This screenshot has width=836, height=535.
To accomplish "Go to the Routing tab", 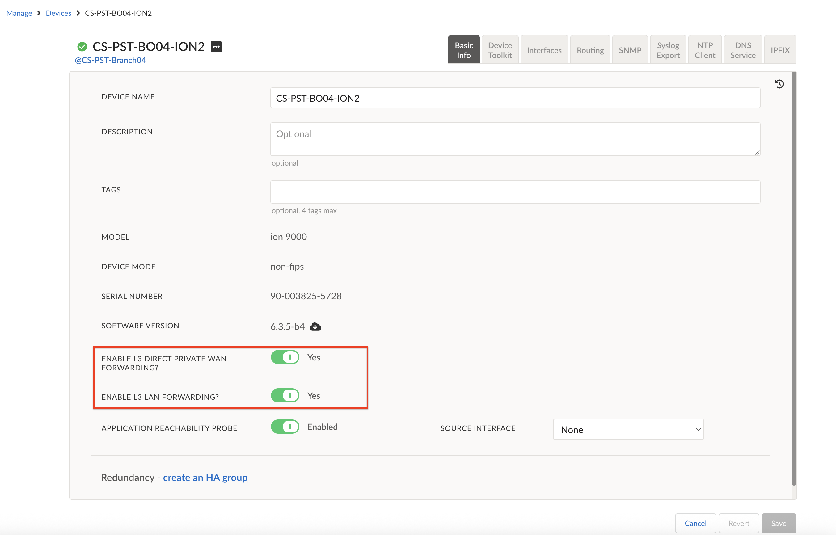I will point(590,50).
